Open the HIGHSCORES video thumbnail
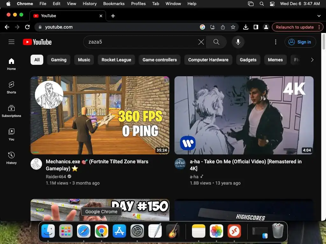Image resolution: width=326 pixels, height=244 pixels. point(244,210)
